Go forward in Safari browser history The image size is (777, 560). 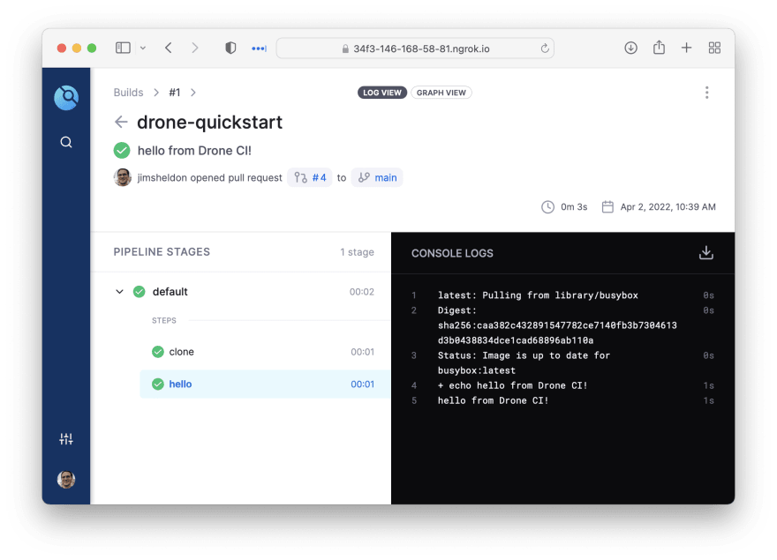pyautogui.click(x=195, y=48)
